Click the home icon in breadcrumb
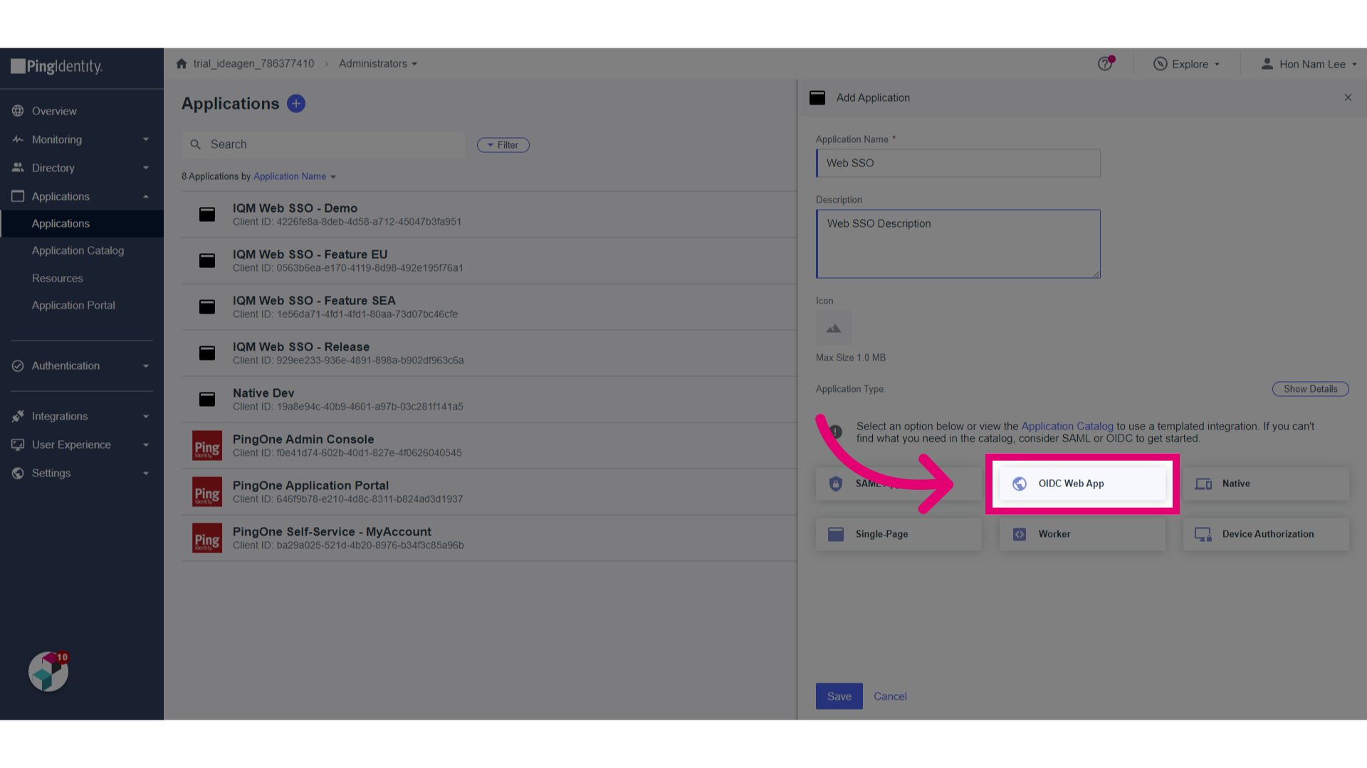Viewport: 1367px width, 768px height. click(x=182, y=63)
